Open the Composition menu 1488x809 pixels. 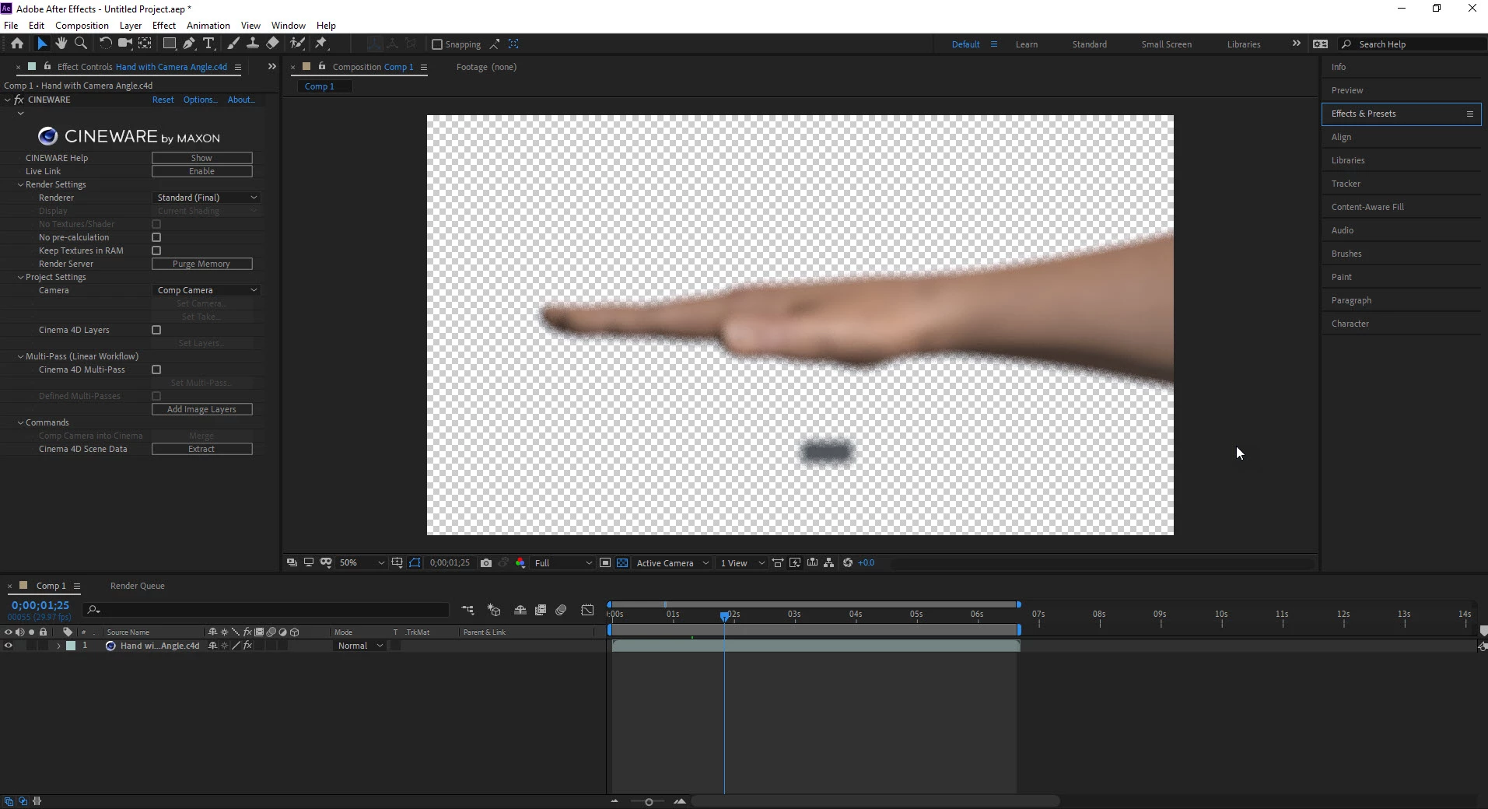82,26
